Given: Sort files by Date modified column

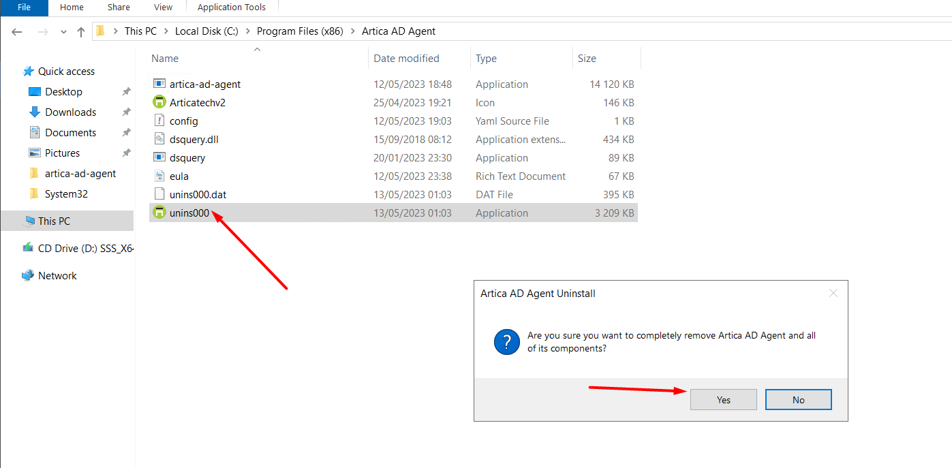Looking at the screenshot, I should pos(406,59).
